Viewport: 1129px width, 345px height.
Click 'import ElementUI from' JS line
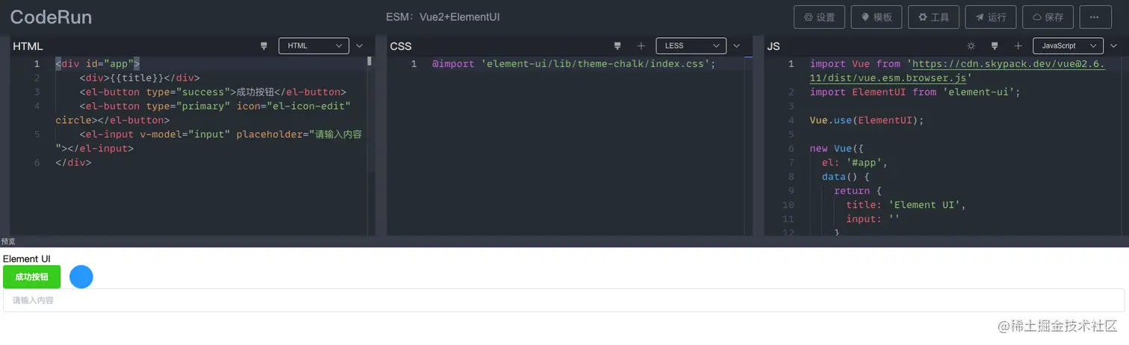pyautogui.click(x=915, y=92)
